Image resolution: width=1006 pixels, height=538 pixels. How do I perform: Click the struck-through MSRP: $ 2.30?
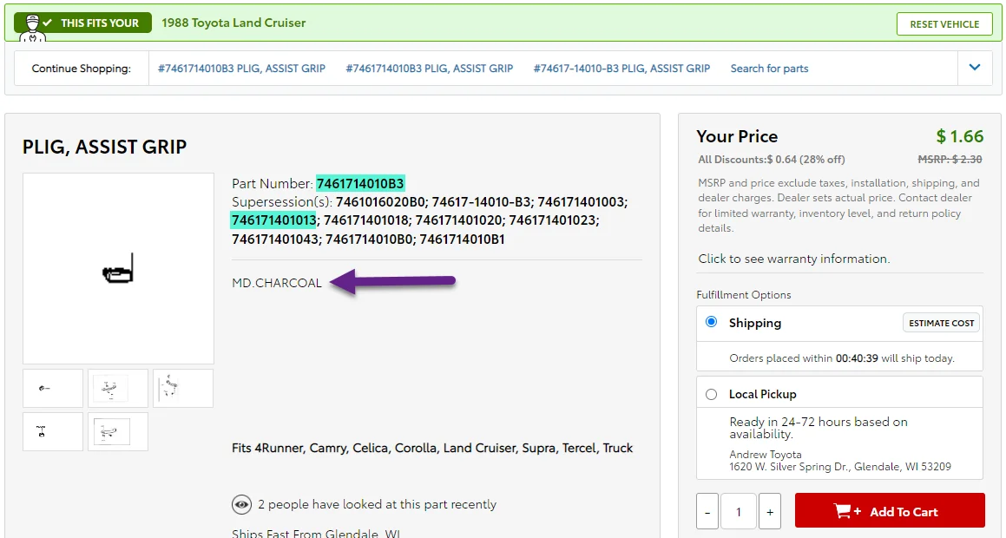[x=950, y=159]
